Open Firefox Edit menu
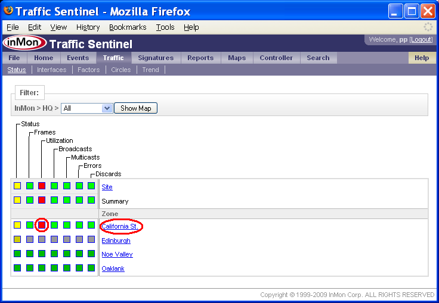Viewport: 439px width, 303px height. [x=35, y=27]
